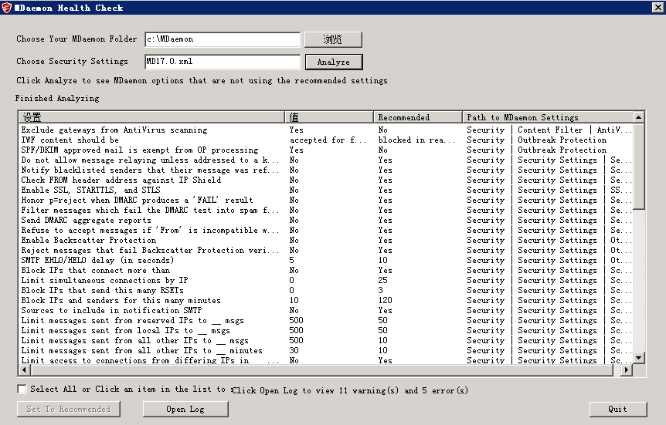Click the list's scroll up arrow
This screenshot has height=425, width=666.
point(638,117)
